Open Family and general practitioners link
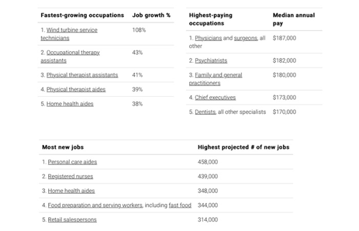This screenshot has width=359, height=231. coord(216,79)
